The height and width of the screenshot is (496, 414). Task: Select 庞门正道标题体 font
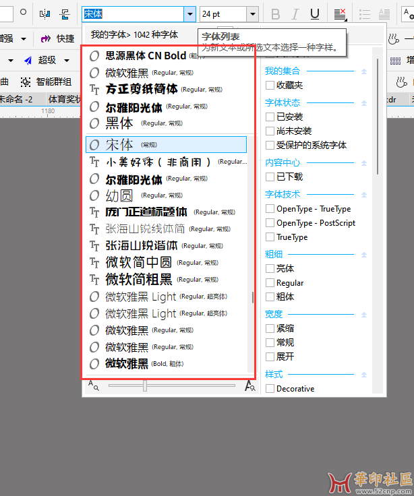coord(167,212)
